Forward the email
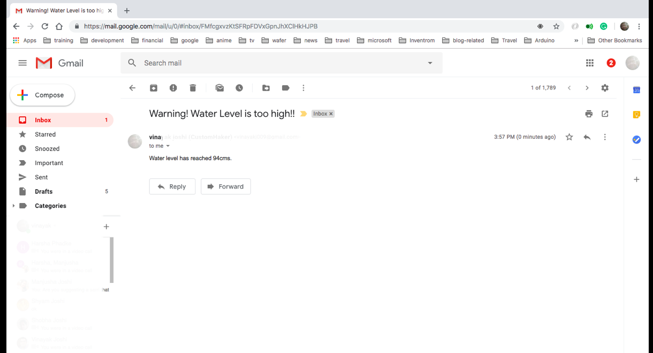The image size is (653, 353). [225, 186]
